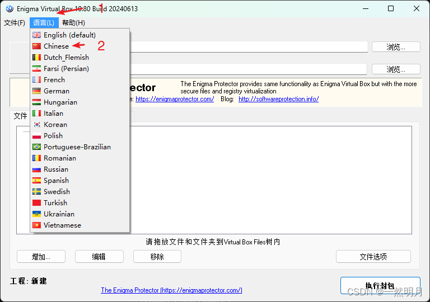Maximize the Enigma Virtual Box window
Image resolution: width=430 pixels, height=302 pixels.
[x=391, y=8]
